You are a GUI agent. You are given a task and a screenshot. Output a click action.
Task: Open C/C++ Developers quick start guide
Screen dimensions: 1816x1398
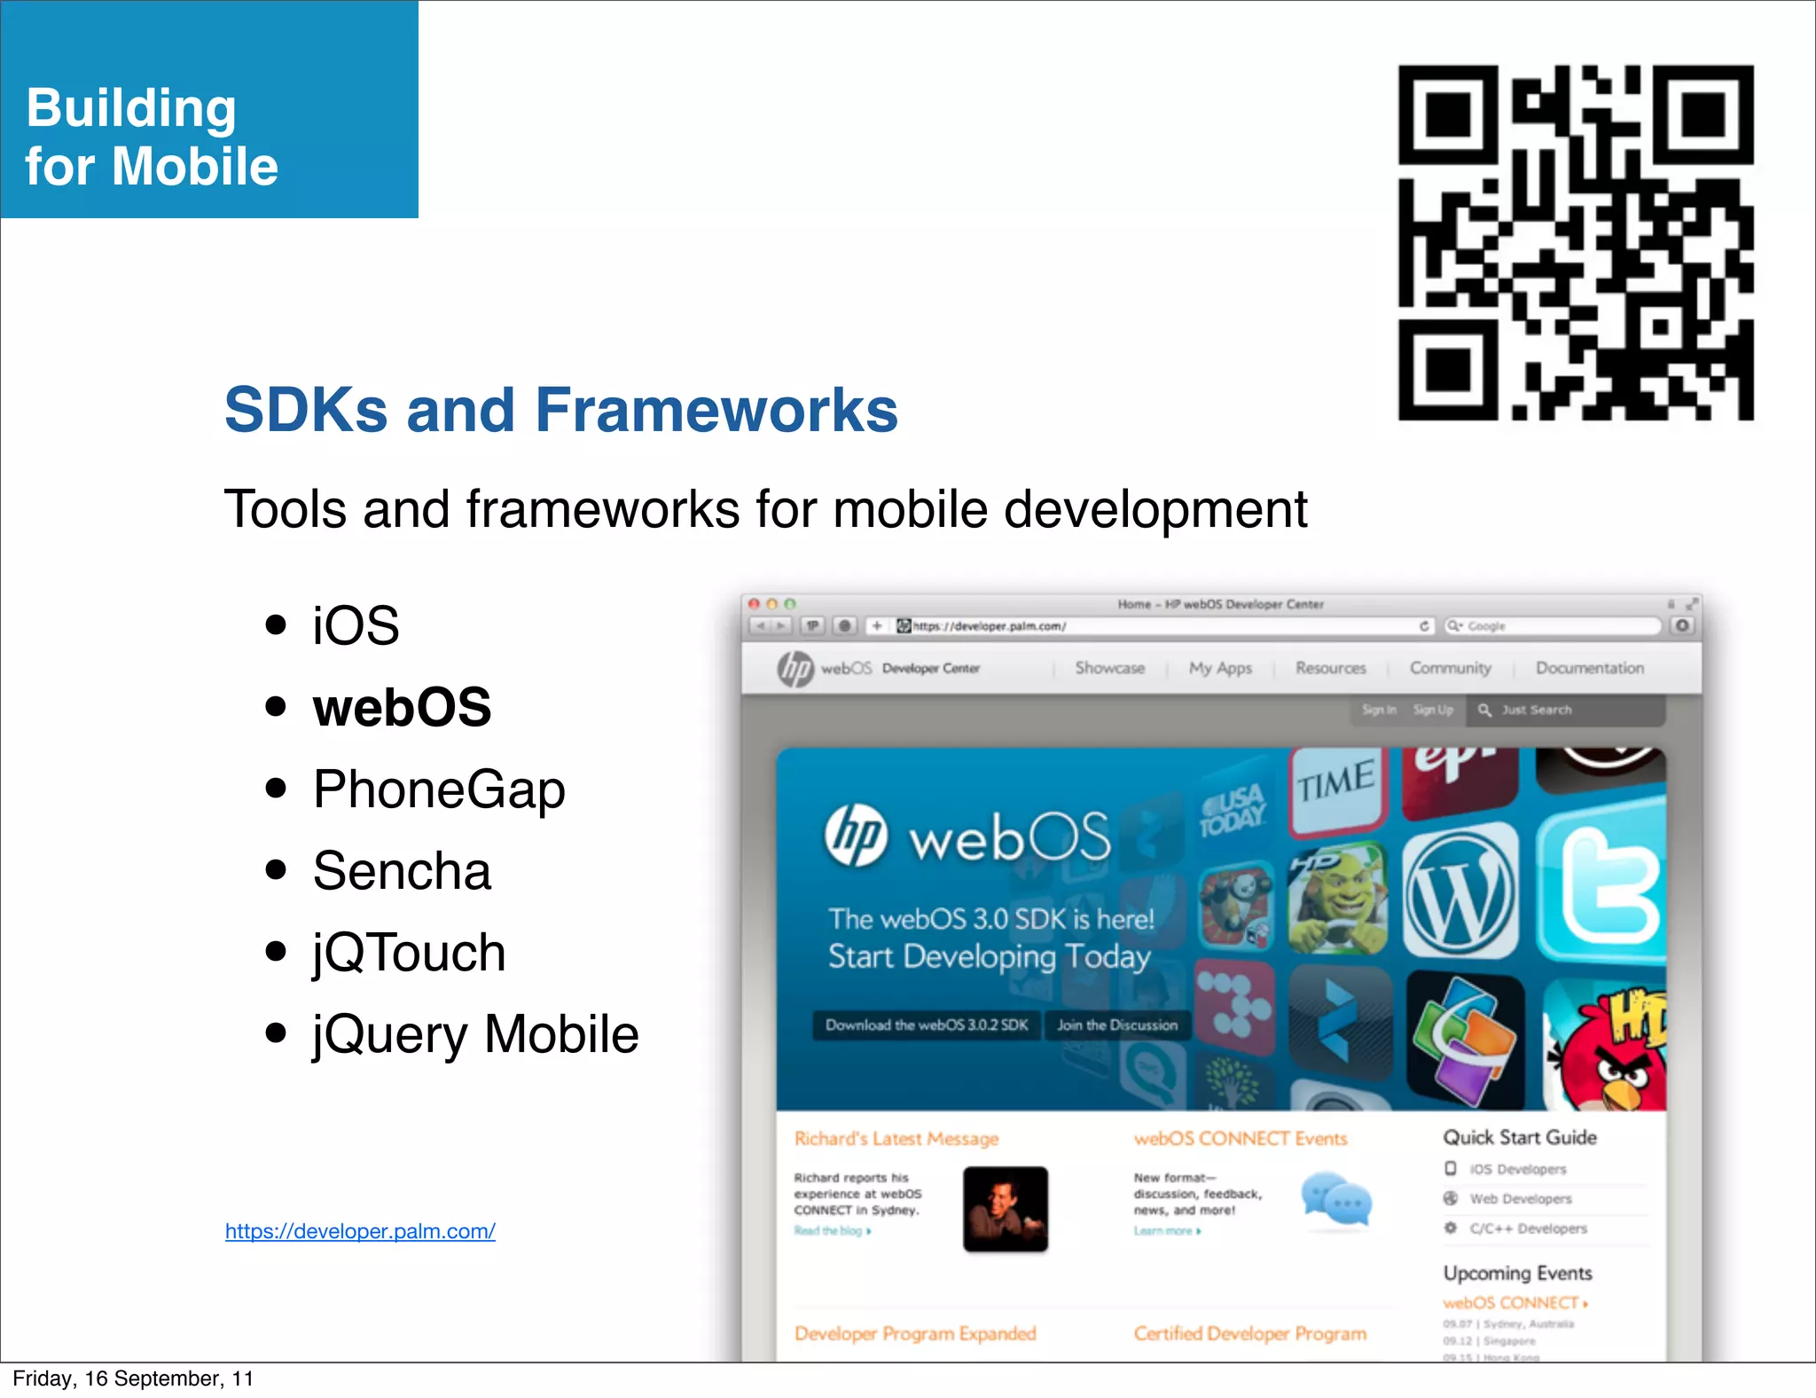(x=1527, y=1229)
